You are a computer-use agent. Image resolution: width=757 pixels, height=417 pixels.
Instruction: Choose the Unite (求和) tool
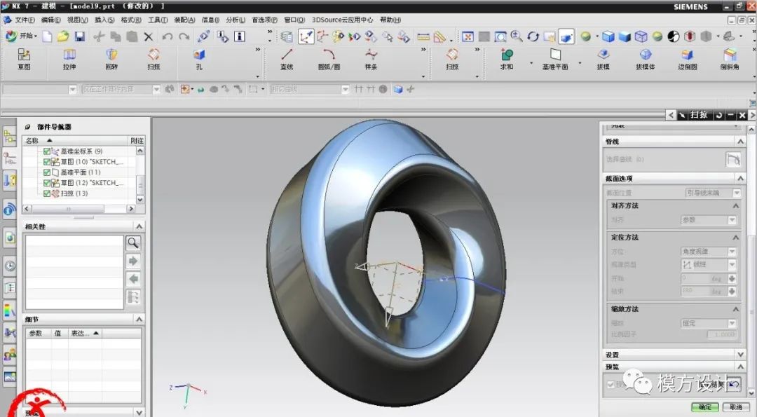pos(507,60)
